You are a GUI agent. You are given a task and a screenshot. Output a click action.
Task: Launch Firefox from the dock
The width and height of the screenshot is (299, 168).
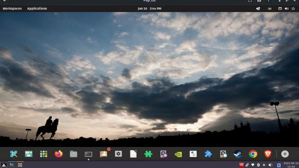(x=58, y=154)
